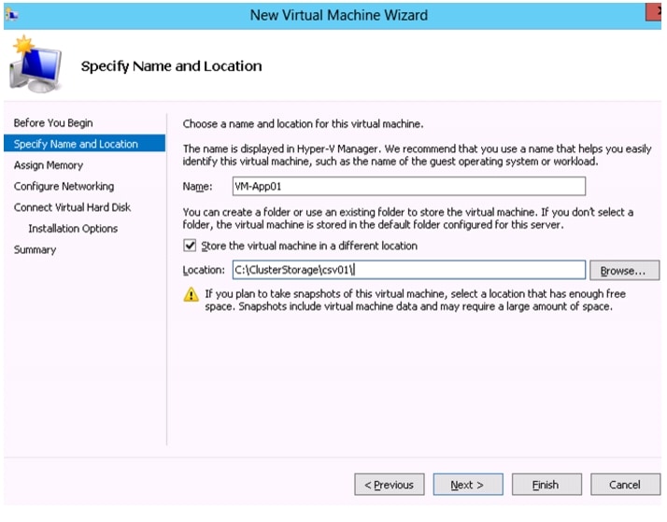Screen dimensions: 667x522
Task: Click inside the Location path field
Action: click(x=409, y=270)
